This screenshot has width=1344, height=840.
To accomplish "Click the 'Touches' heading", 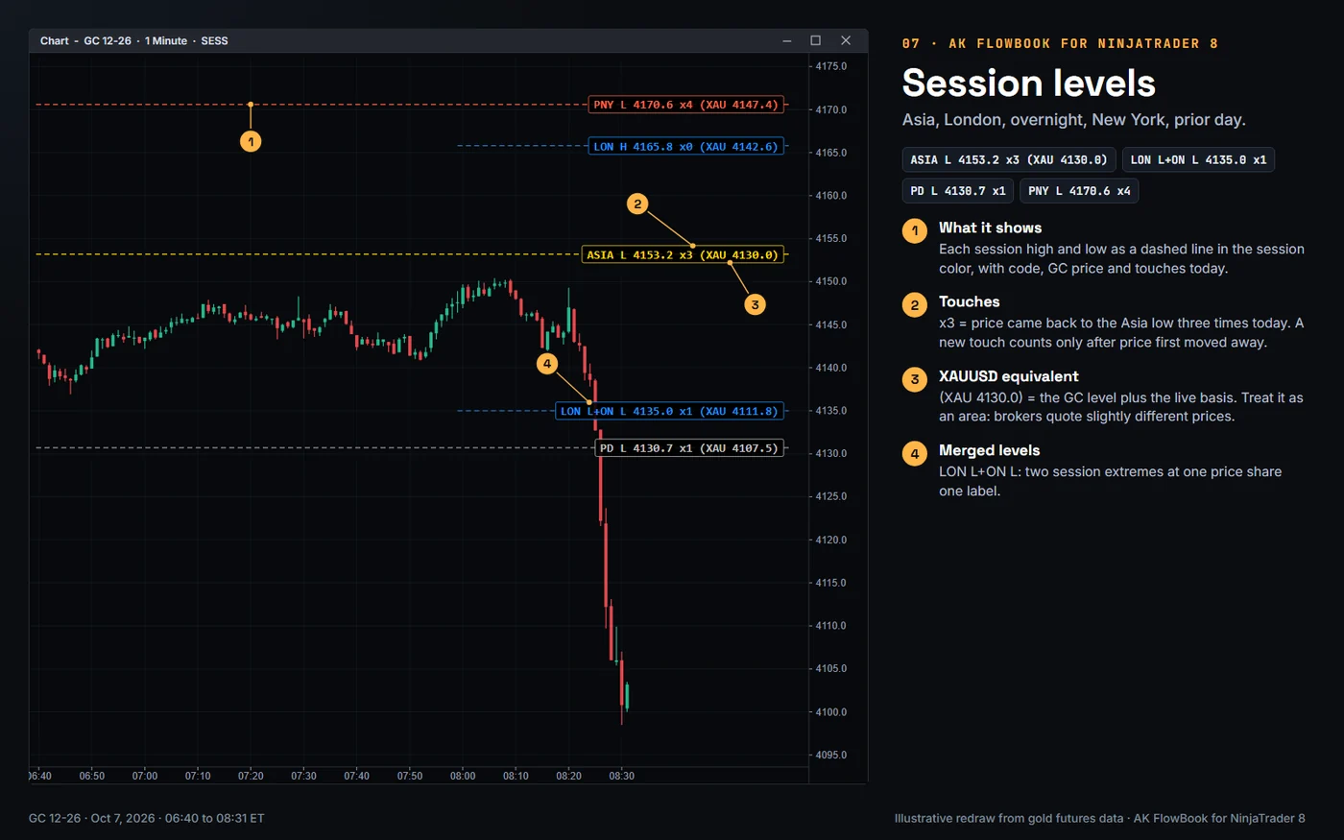I will click(x=969, y=301).
